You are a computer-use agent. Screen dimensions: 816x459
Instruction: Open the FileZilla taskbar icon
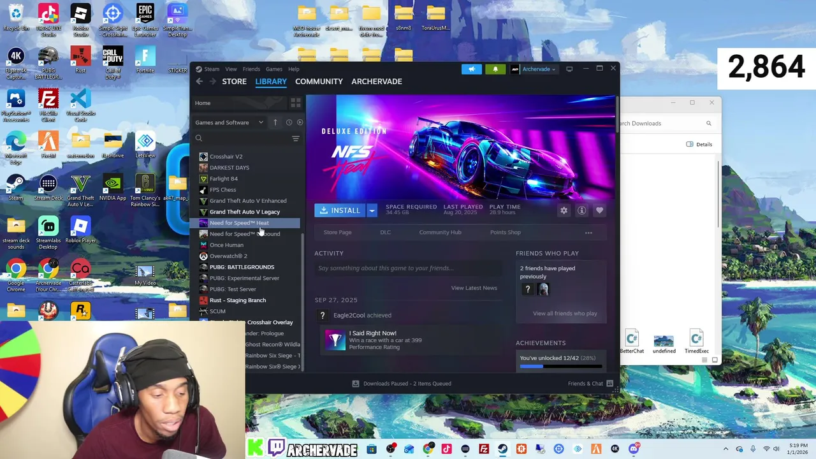tap(484, 449)
